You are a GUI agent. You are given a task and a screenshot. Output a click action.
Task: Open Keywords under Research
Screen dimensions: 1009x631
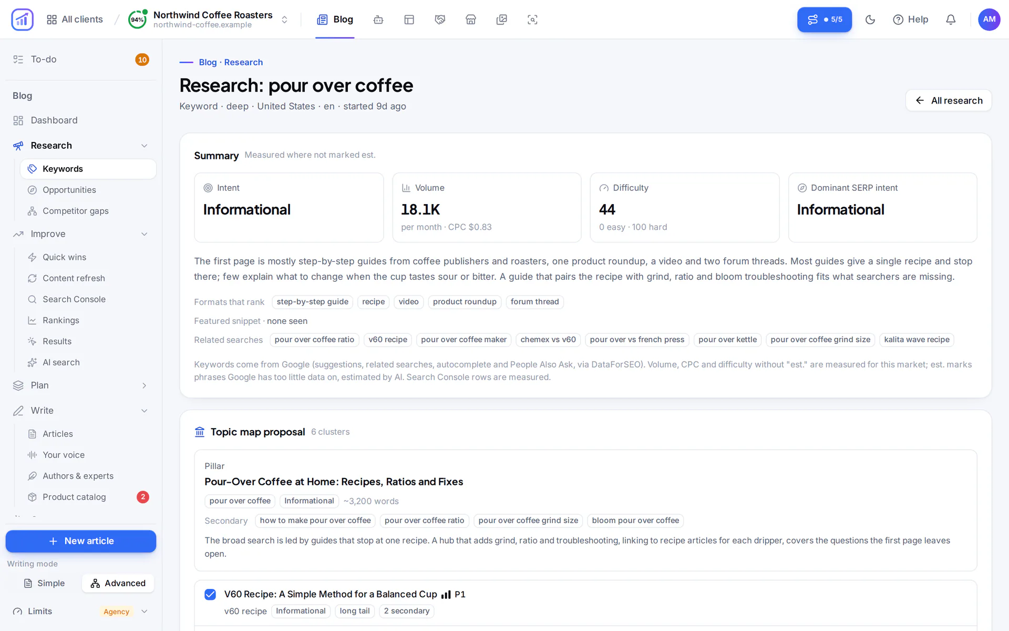[x=88, y=169]
